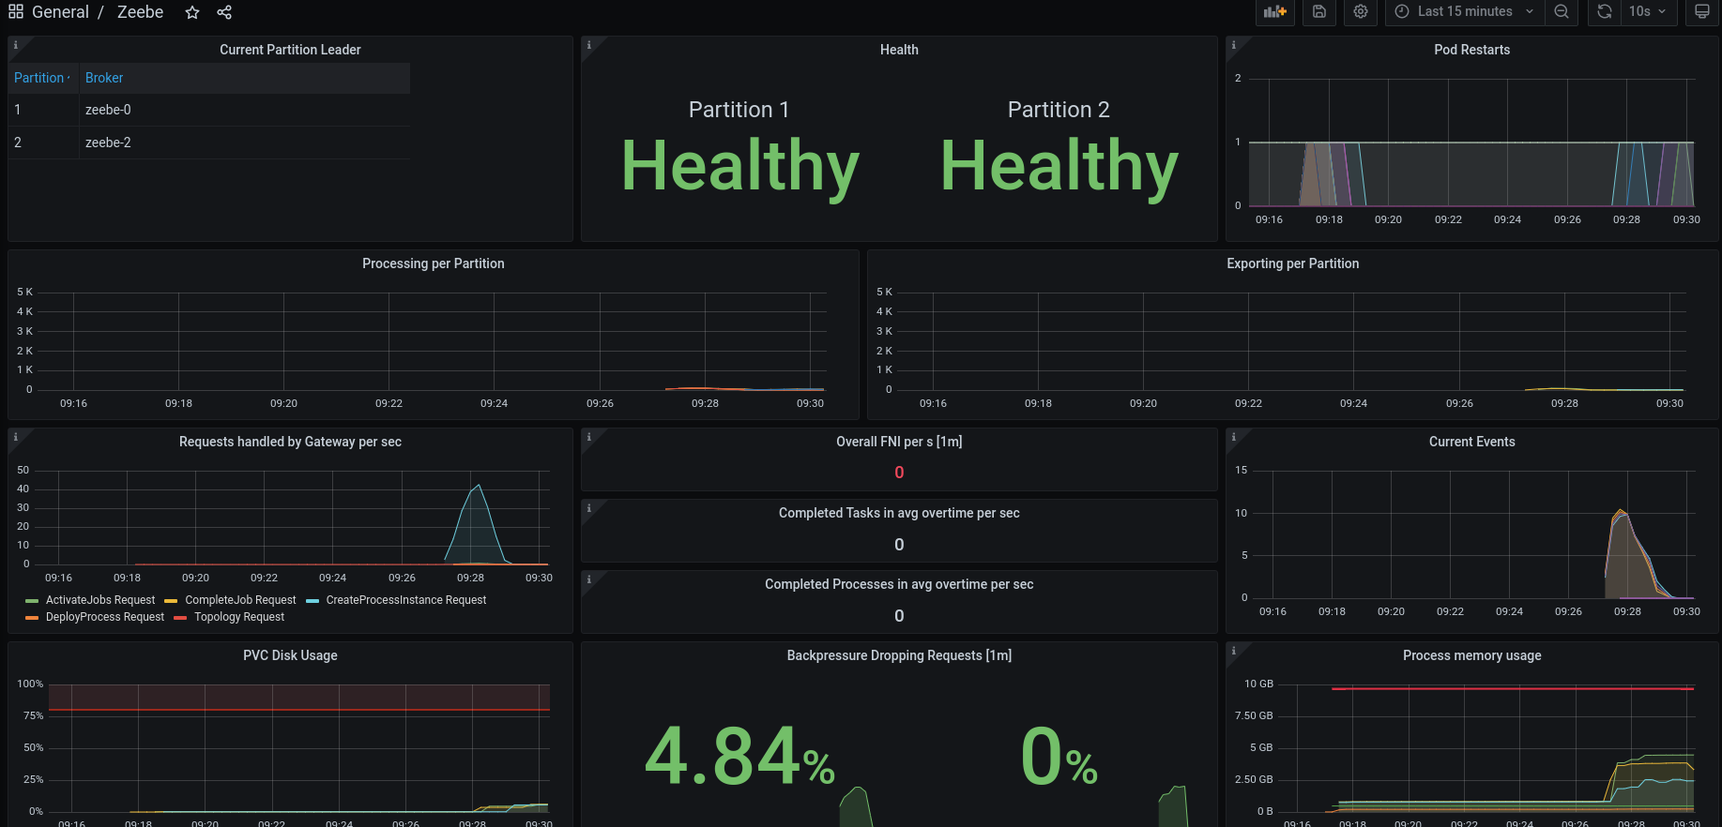
Task: Show info for Completed Tasks panel
Action: coord(588,508)
